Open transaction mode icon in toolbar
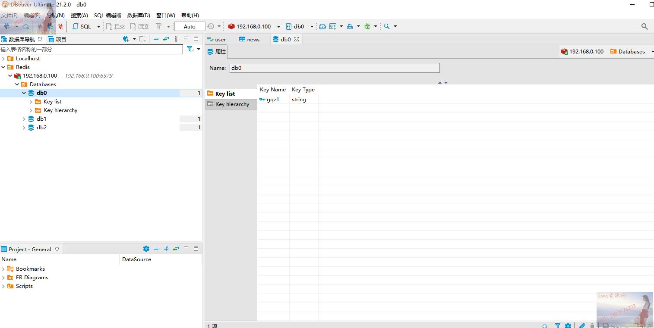This screenshot has width=654, height=328. [x=159, y=26]
